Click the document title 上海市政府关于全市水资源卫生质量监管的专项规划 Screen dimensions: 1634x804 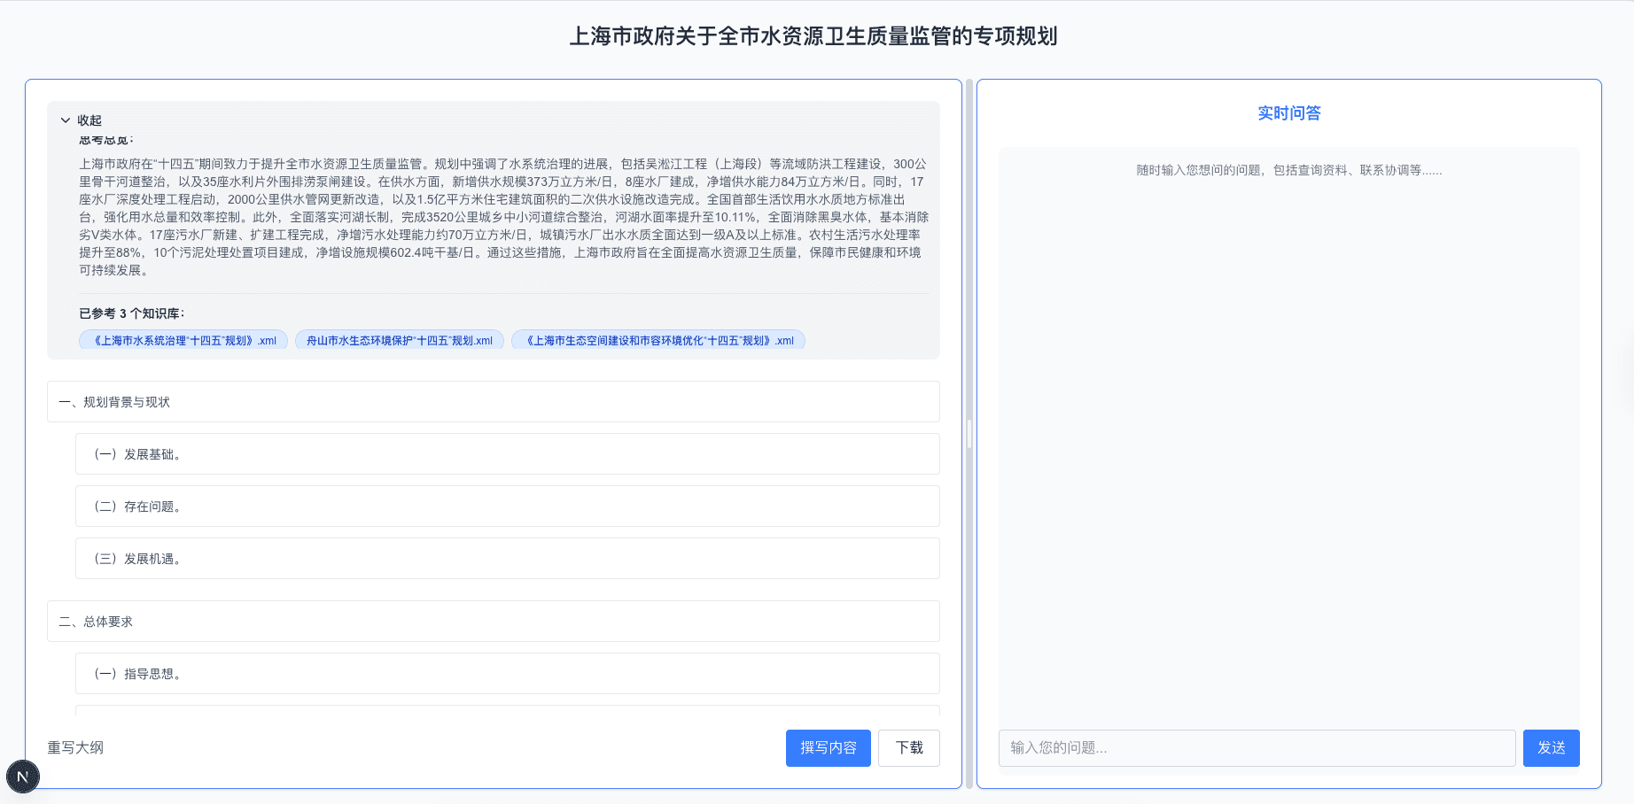pyautogui.click(x=816, y=37)
